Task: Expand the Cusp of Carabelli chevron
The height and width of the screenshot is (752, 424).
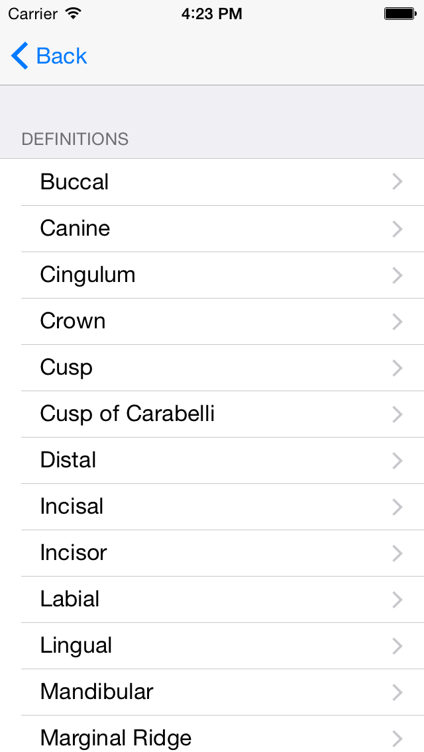Action: click(397, 414)
